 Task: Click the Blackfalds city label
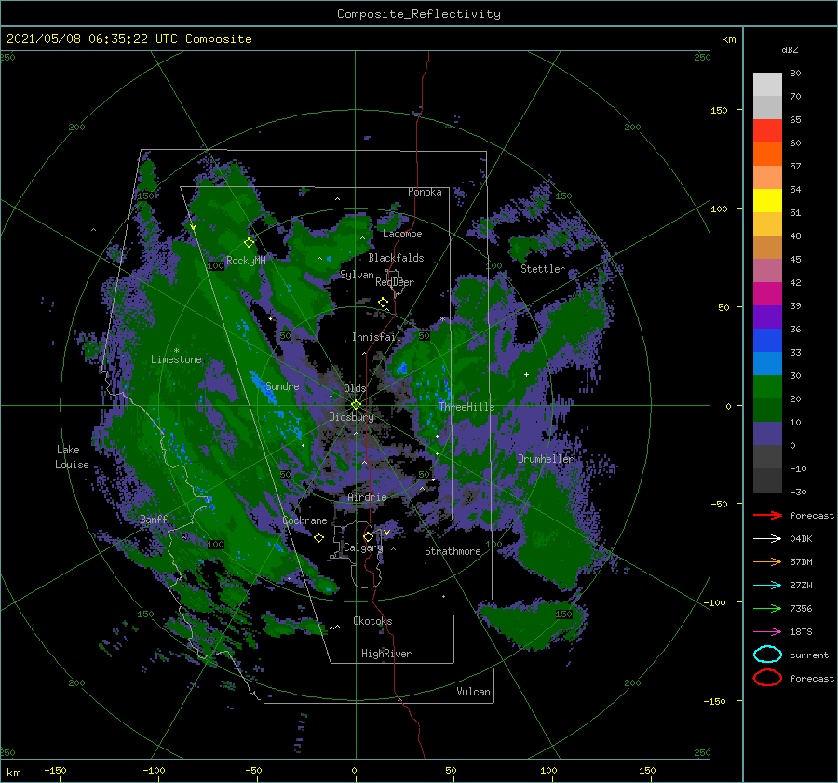point(396,258)
